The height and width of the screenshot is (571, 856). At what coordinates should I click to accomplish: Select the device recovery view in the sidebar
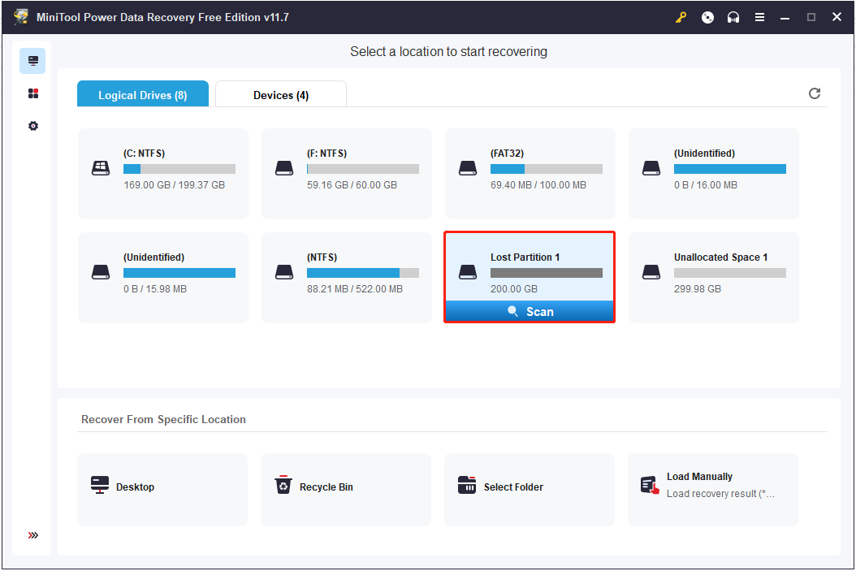[x=32, y=60]
